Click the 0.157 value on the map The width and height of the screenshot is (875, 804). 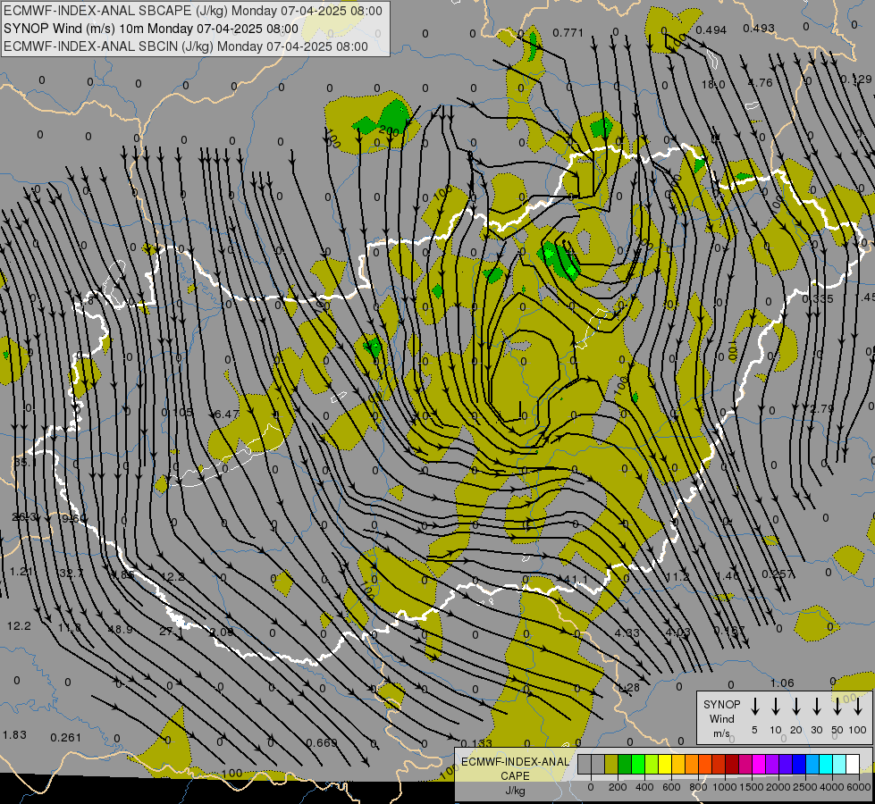(x=728, y=631)
